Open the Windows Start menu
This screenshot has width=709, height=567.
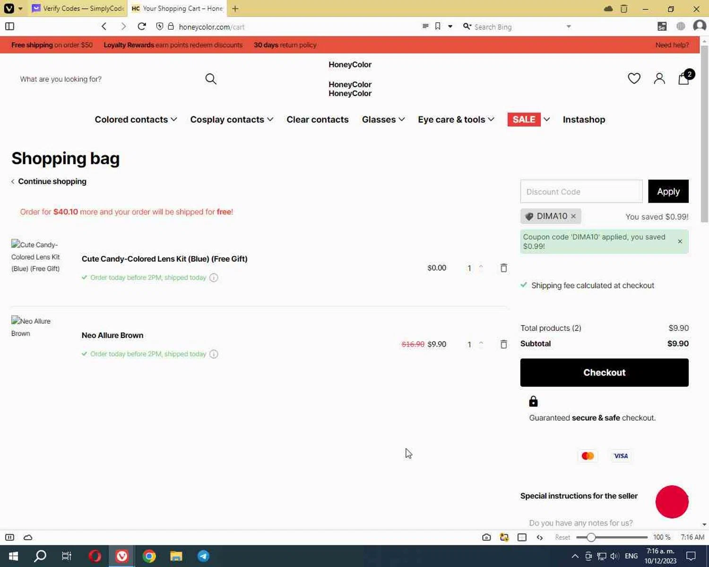click(x=13, y=556)
